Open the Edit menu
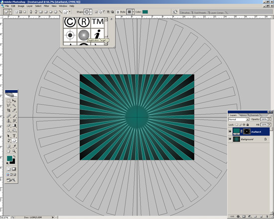This screenshot has height=219, width=274. 13,6
